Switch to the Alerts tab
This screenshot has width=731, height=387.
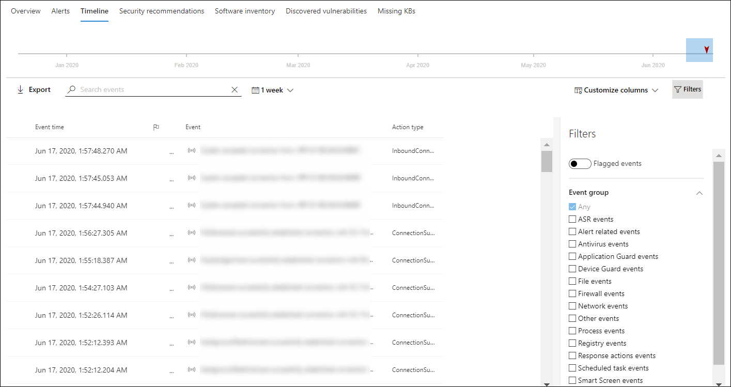click(60, 11)
